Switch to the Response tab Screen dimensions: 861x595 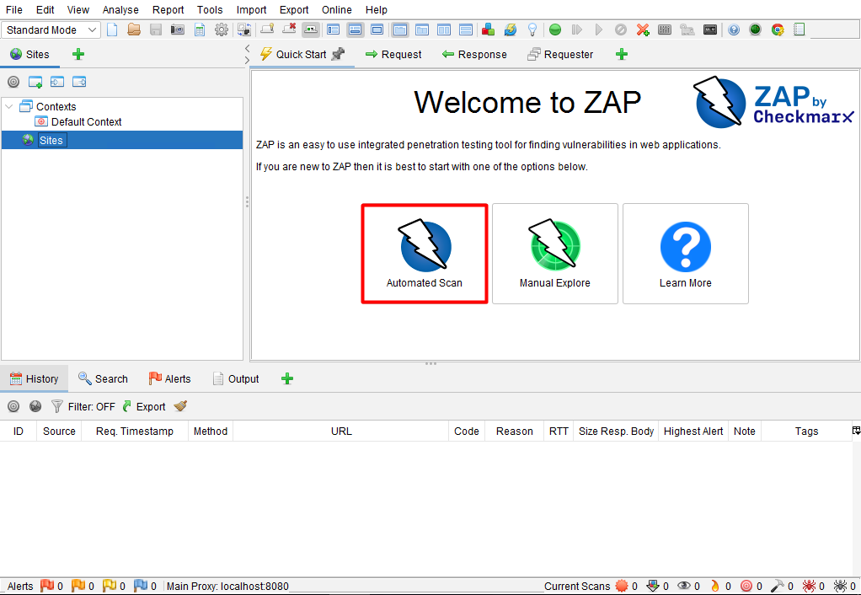(x=474, y=54)
